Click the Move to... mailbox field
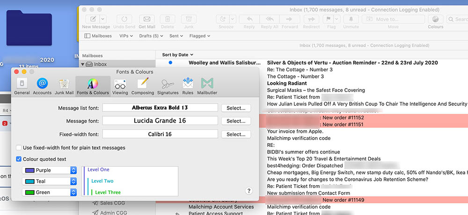The image size is (468, 215). point(393,19)
